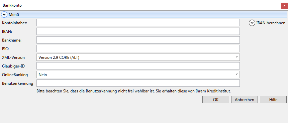Select the Version 2.9 CORE (ALT) combo box
The width and height of the screenshot is (288, 123).
(x=138, y=57)
